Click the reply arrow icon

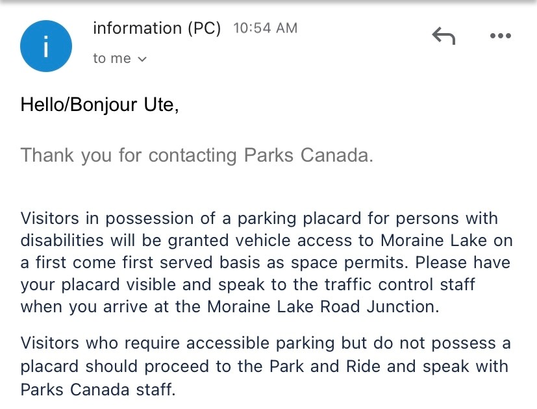[x=443, y=36]
